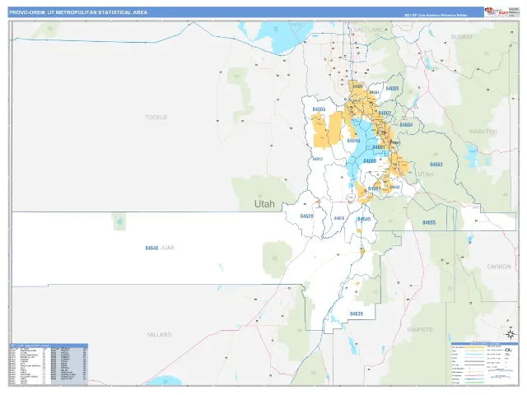Click the Provo city label

[x=395, y=142]
